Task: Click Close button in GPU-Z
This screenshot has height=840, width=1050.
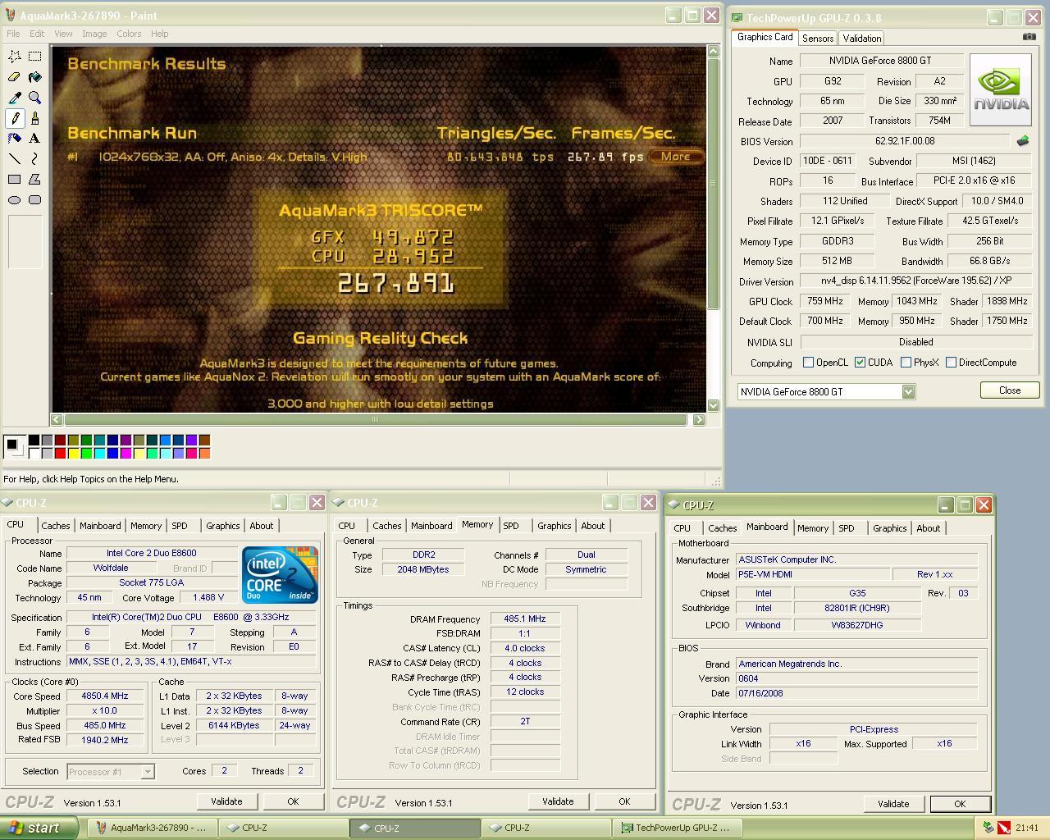Action: 1010,390
